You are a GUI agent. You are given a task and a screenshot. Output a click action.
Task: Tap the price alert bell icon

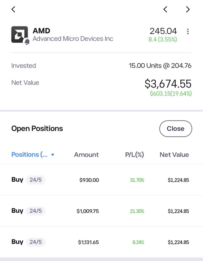point(27,41)
